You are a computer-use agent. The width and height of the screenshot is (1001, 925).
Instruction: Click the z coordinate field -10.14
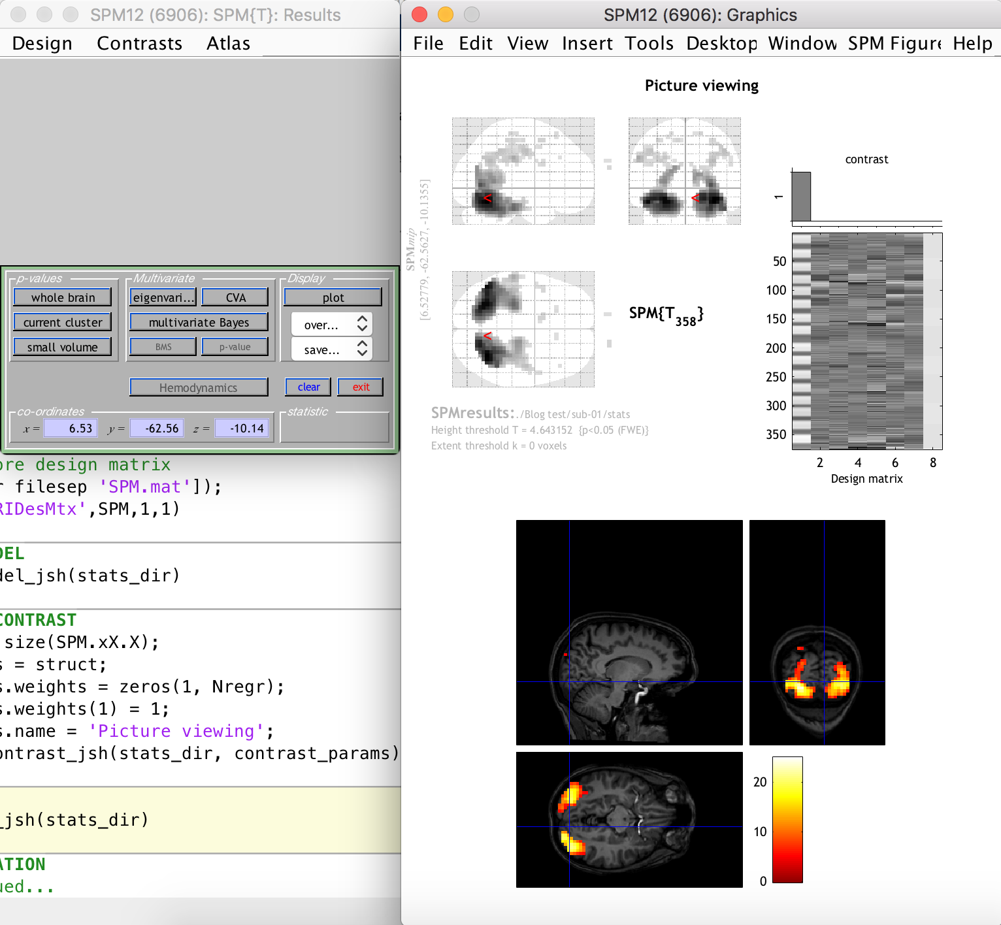pyautogui.click(x=242, y=429)
